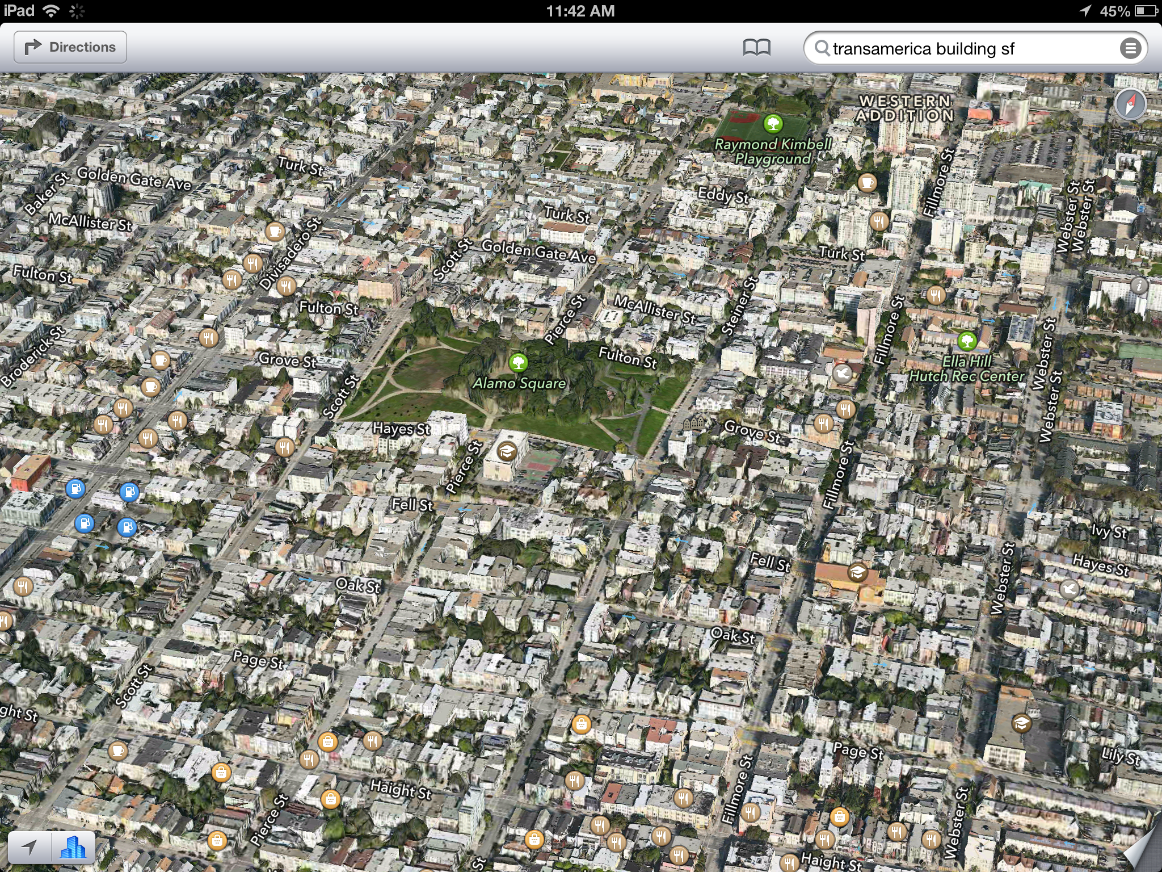Select the Alamo Square park pin
The width and height of the screenshot is (1162, 872).
(x=518, y=362)
